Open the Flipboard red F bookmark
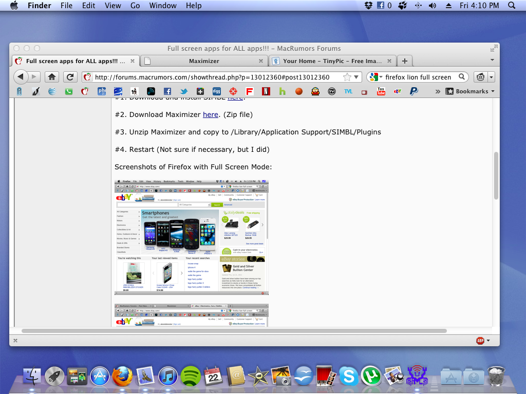 click(x=249, y=91)
